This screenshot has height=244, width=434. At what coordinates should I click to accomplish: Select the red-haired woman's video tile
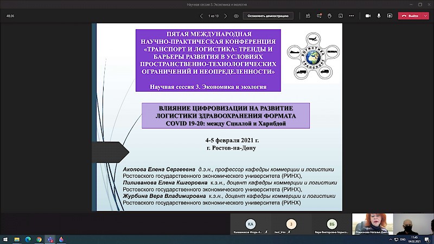click(x=372, y=224)
